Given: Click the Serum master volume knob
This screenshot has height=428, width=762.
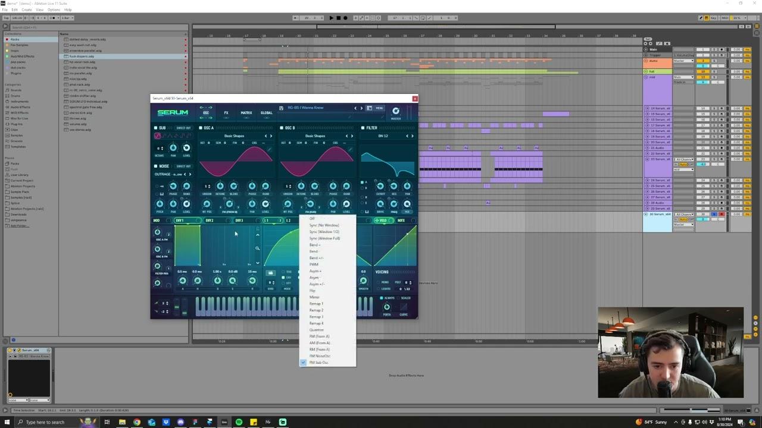Looking at the screenshot, I should (395, 111).
